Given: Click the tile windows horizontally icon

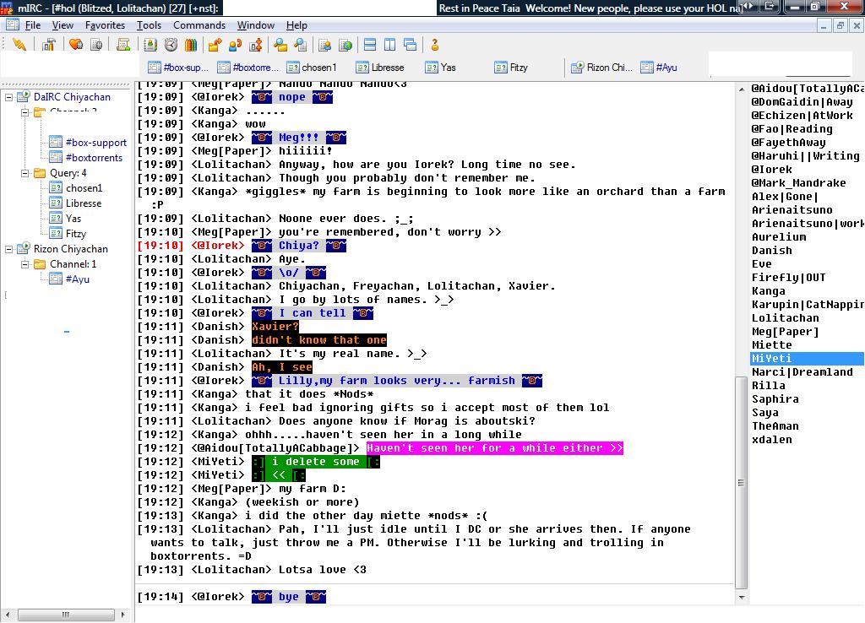Looking at the screenshot, I should [370, 45].
